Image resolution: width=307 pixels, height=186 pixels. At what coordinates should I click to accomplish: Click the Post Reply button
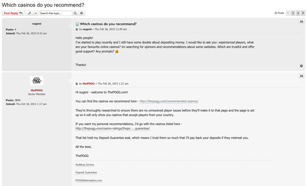pos(13,13)
